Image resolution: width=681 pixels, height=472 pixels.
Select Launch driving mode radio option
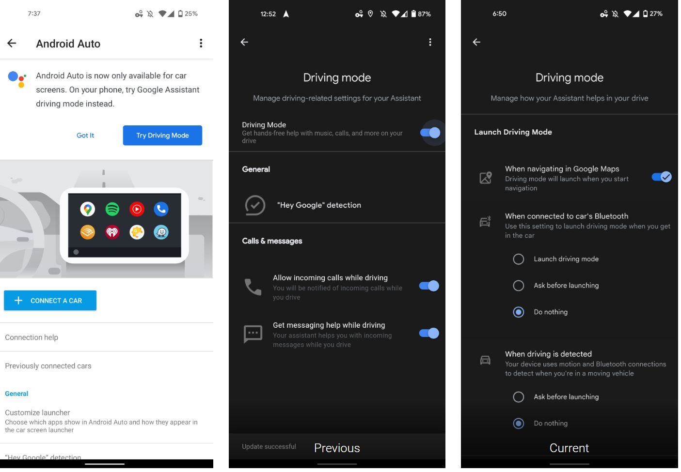click(519, 259)
